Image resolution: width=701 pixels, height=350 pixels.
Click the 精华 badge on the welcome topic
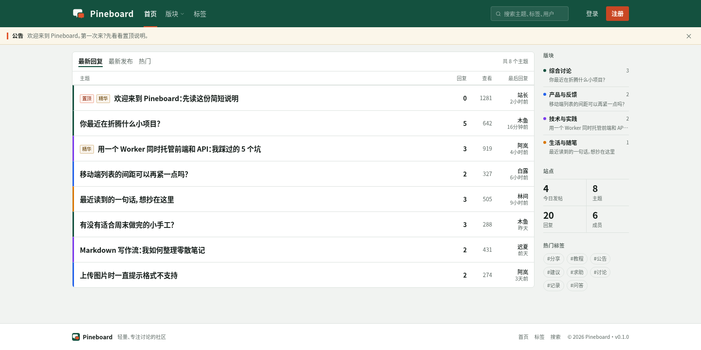click(103, 98)
